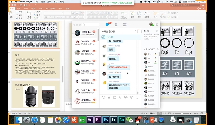Switch to the 设计 ribbon tab

pos(26,9)
